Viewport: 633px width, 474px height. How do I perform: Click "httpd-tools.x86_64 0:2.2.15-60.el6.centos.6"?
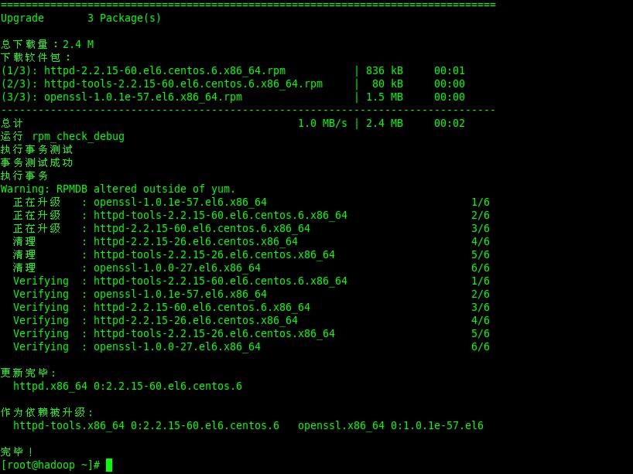pos(146,425)
